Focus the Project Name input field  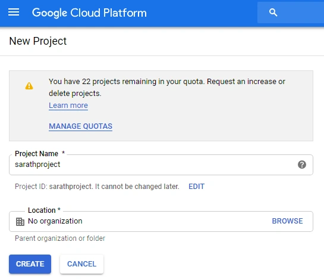(x=161, y=165)
